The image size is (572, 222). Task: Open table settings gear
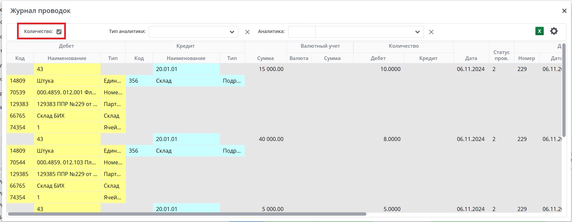click(554, 31)
